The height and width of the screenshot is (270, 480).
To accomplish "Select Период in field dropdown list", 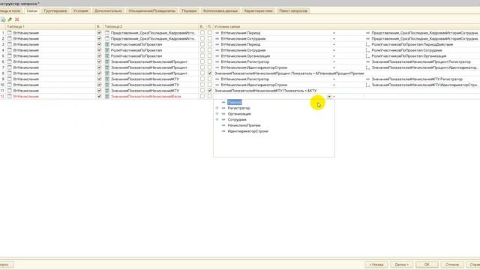I will click(x=235, y=102).
